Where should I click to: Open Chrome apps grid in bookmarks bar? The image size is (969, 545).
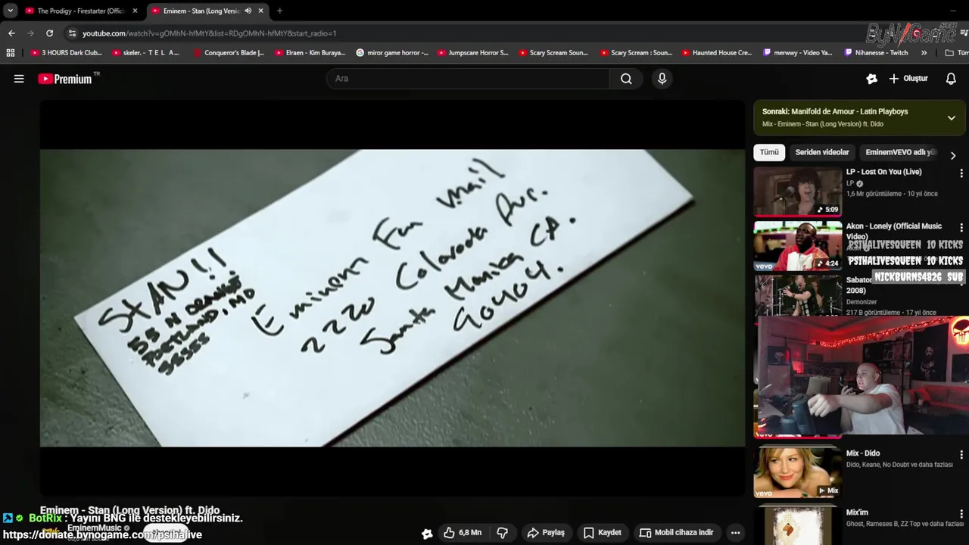(x=10, y=53)
